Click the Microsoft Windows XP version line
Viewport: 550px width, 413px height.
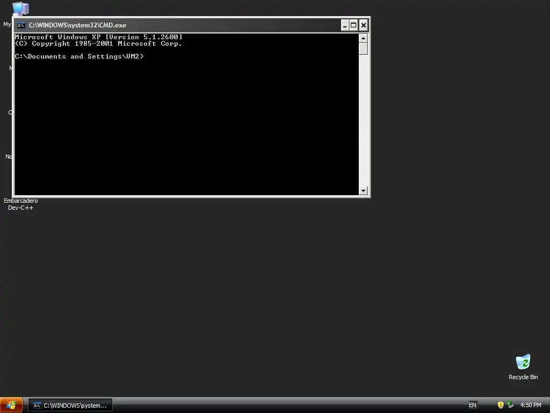99,37
